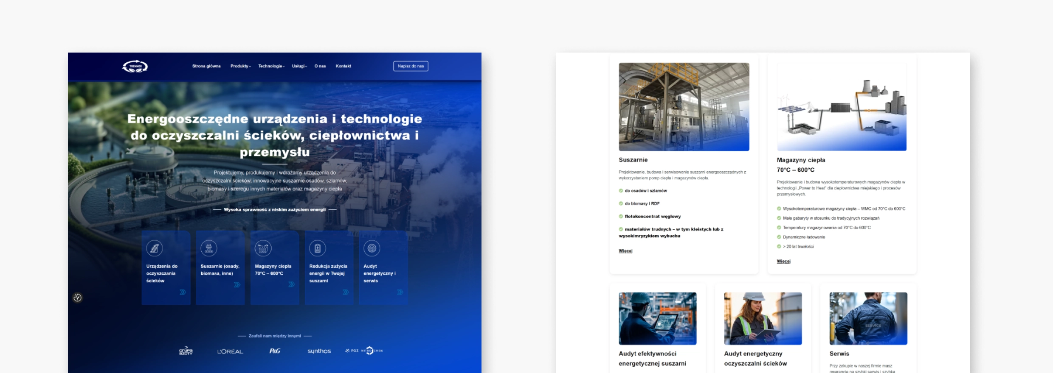1053x373 pixels.
Task: Open the Serwis technician photo thumbnail
Action: pos(868,318)
